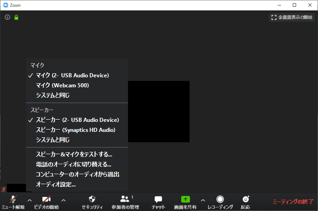Viewport: 318px width, 211px height.
Task: Open オーディオ設定...
Action: tap(77, 184)
